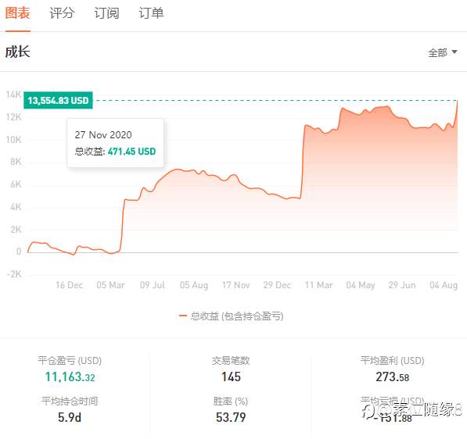Open the 订单 tab
Screen dimensions: 467x439
point(151,13)
